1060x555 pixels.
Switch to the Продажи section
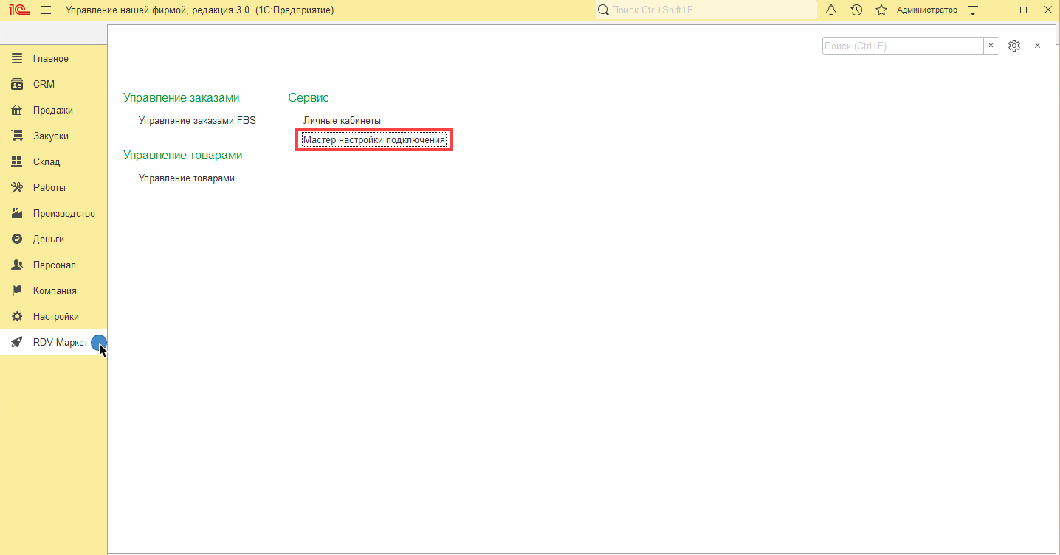53,110
